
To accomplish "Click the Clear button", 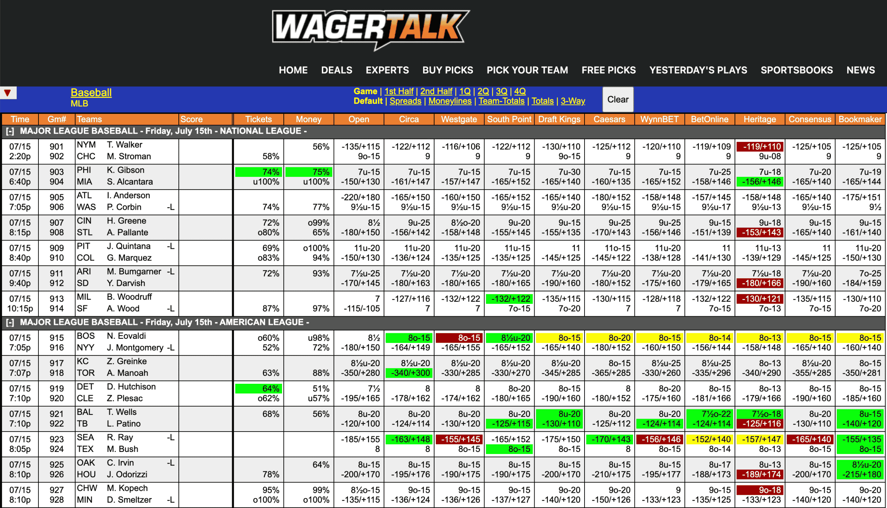I will (x=618, y=99).
